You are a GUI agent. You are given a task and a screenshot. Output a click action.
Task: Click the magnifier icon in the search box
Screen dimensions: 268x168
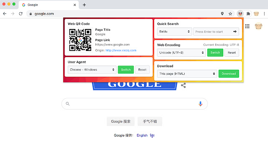coord(68,104)
